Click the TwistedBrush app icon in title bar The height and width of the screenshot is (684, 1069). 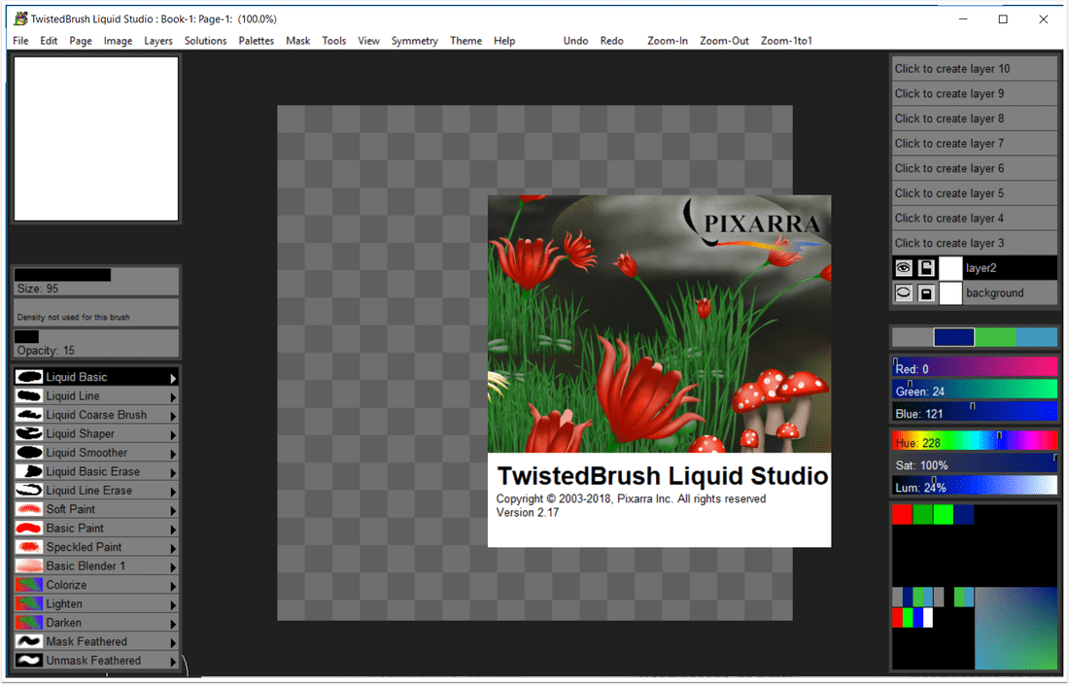(21, 18)
